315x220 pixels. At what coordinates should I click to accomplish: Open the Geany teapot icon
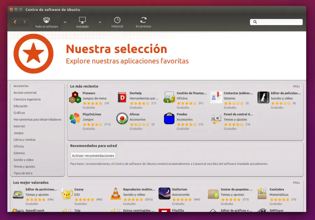click(67, 194)
